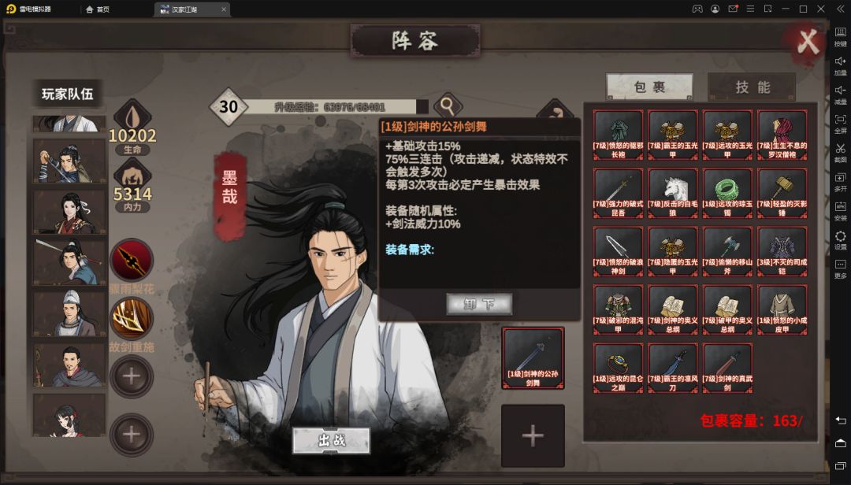The image size is (851, 485).
Task: Open the emulator 设置 gear in sidebar
Action: click(840, 239)
